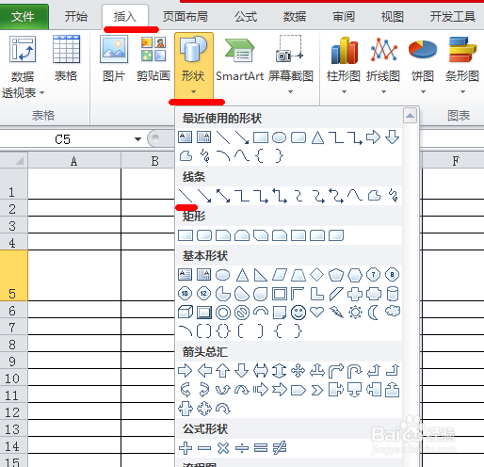
Task: Select the plus sign under 公式形状
Action: [x=186, y=448]
